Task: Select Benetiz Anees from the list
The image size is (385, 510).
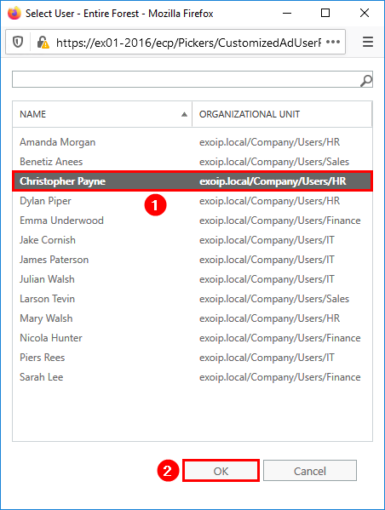Action: click(x=192, y=162)
